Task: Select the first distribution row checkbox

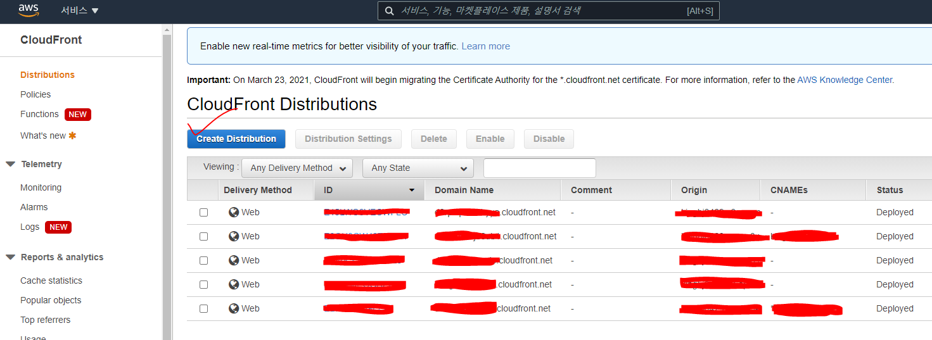Action: coord(203,212)
